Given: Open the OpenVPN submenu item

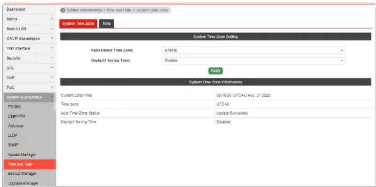Looking at the screenshot, I should pos(30,116).
